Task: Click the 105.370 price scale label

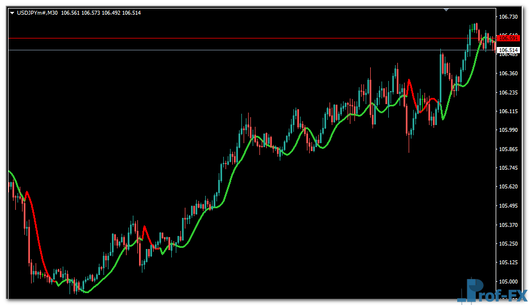Action: (509, 225)
